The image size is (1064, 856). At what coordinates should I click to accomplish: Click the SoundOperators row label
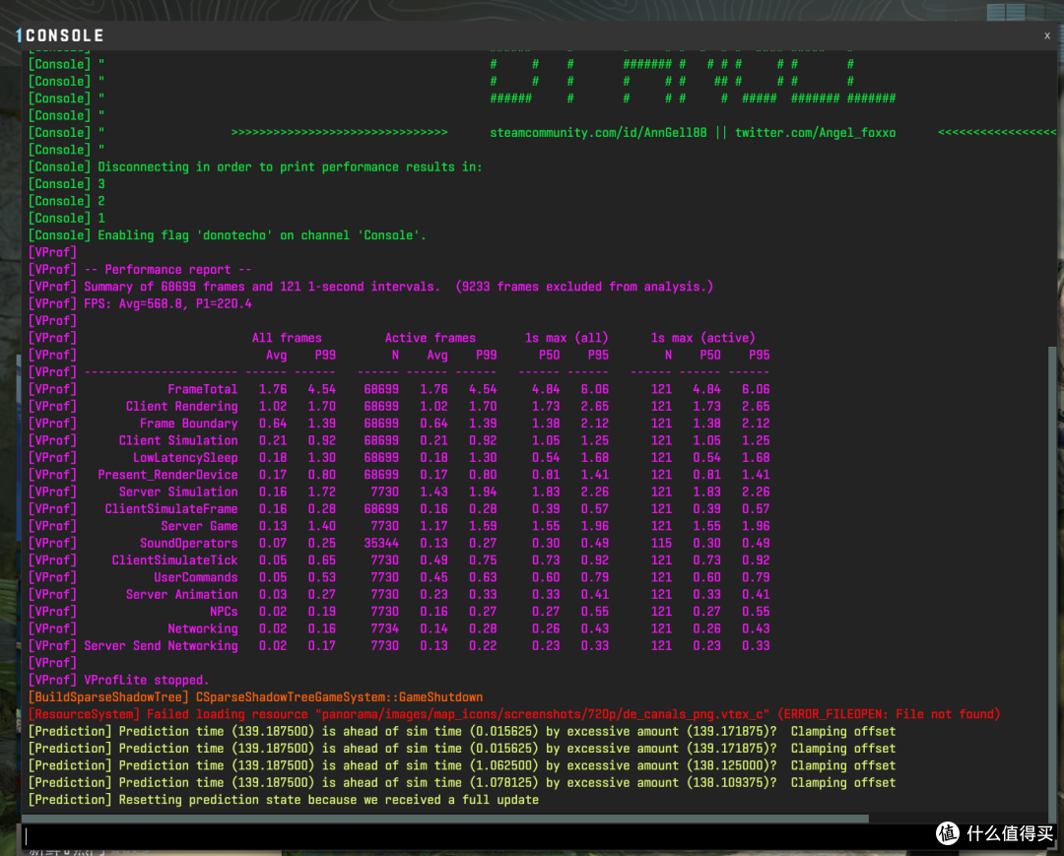coord(188,544)
